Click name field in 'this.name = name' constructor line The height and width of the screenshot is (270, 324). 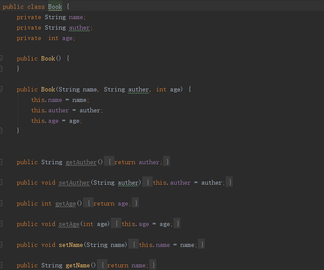point(55,100)
